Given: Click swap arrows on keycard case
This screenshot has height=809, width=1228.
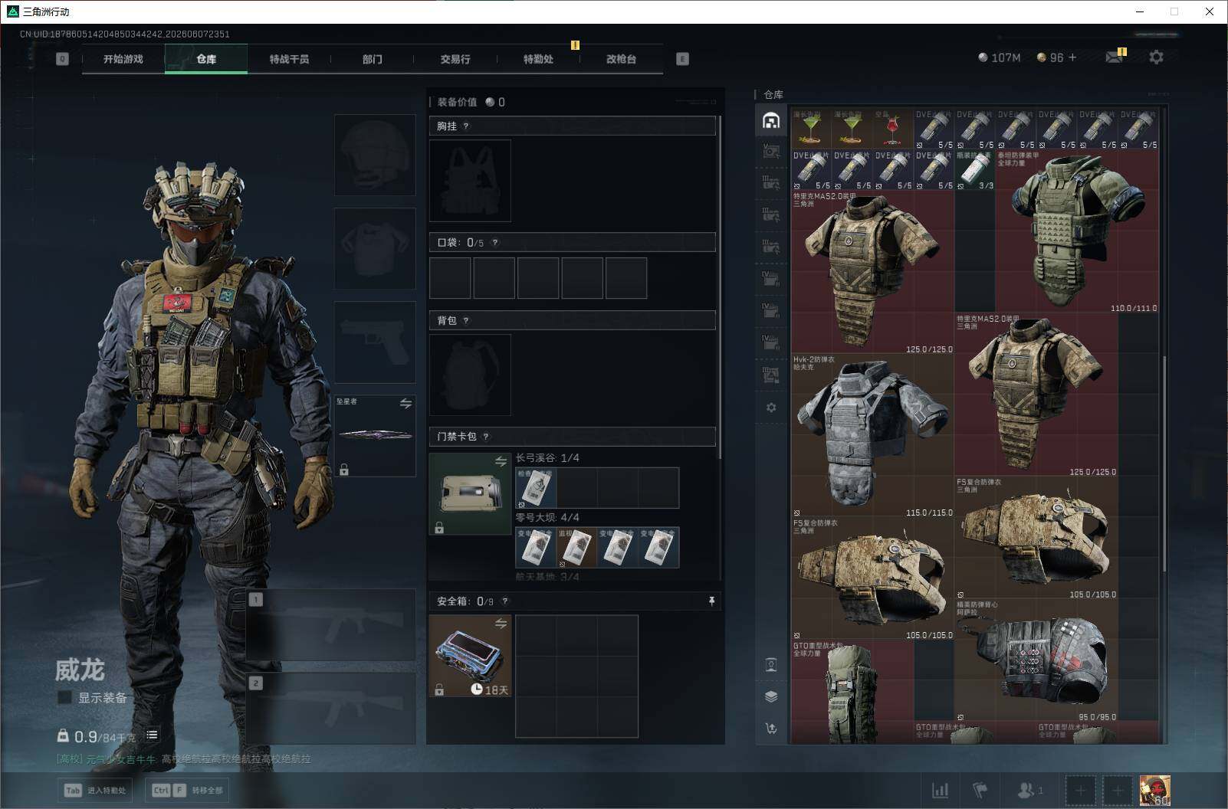Looking at the screenshot, I should click(501, 461).
